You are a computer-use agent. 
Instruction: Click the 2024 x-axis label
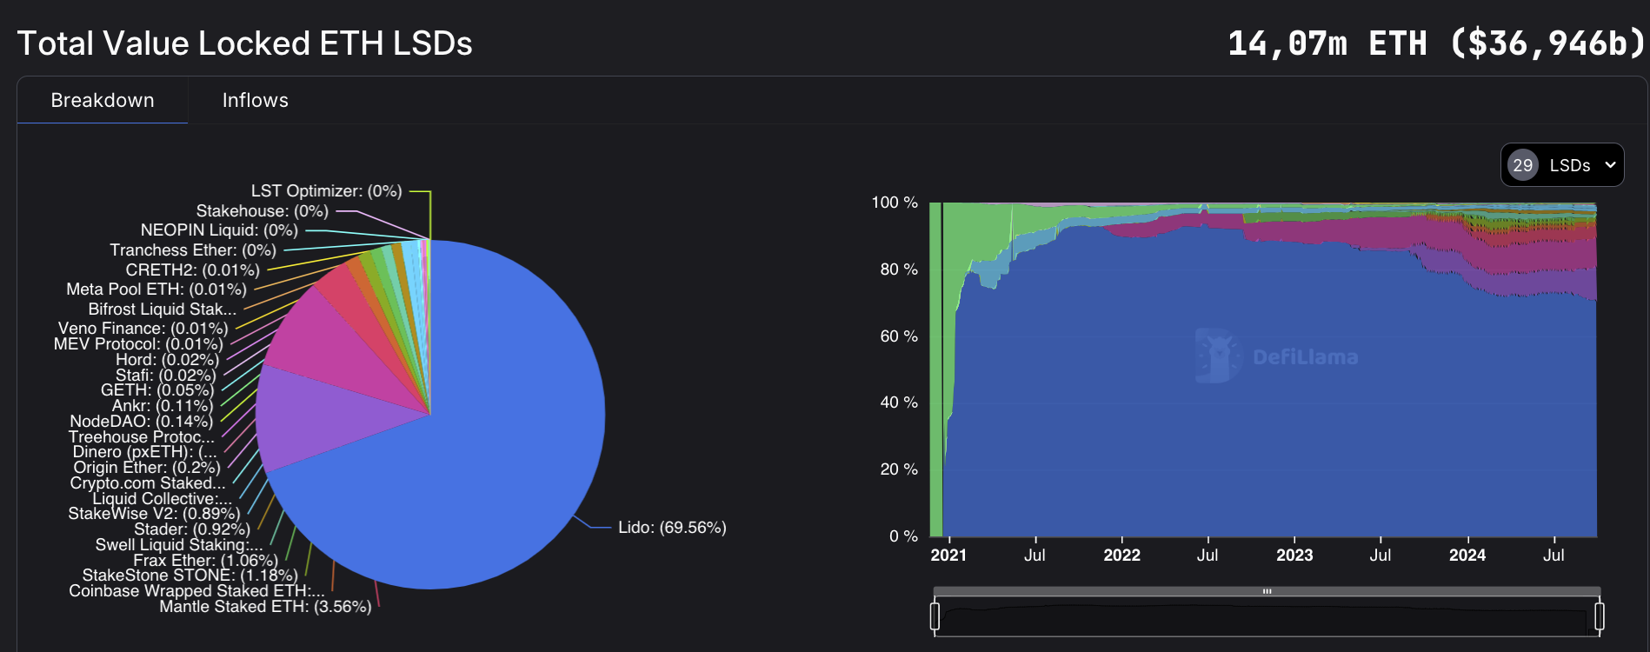tap(1467, 556)
